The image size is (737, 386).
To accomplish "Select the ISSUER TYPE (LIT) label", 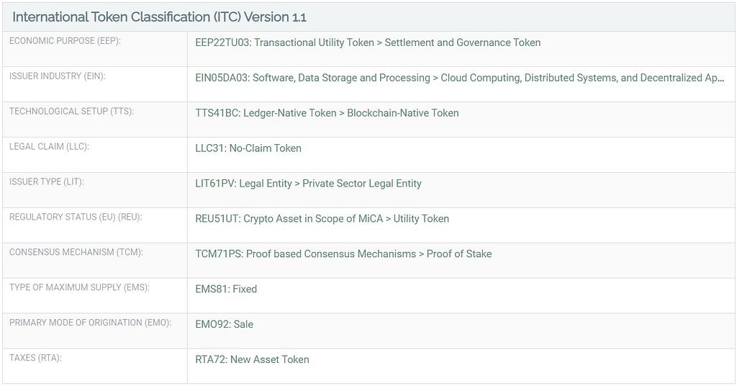I will (x=46, y=182).
